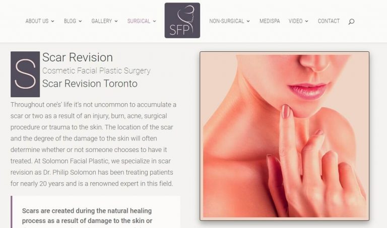Open the search magnifier icon
387x228 pixels.
coord(351,22)
